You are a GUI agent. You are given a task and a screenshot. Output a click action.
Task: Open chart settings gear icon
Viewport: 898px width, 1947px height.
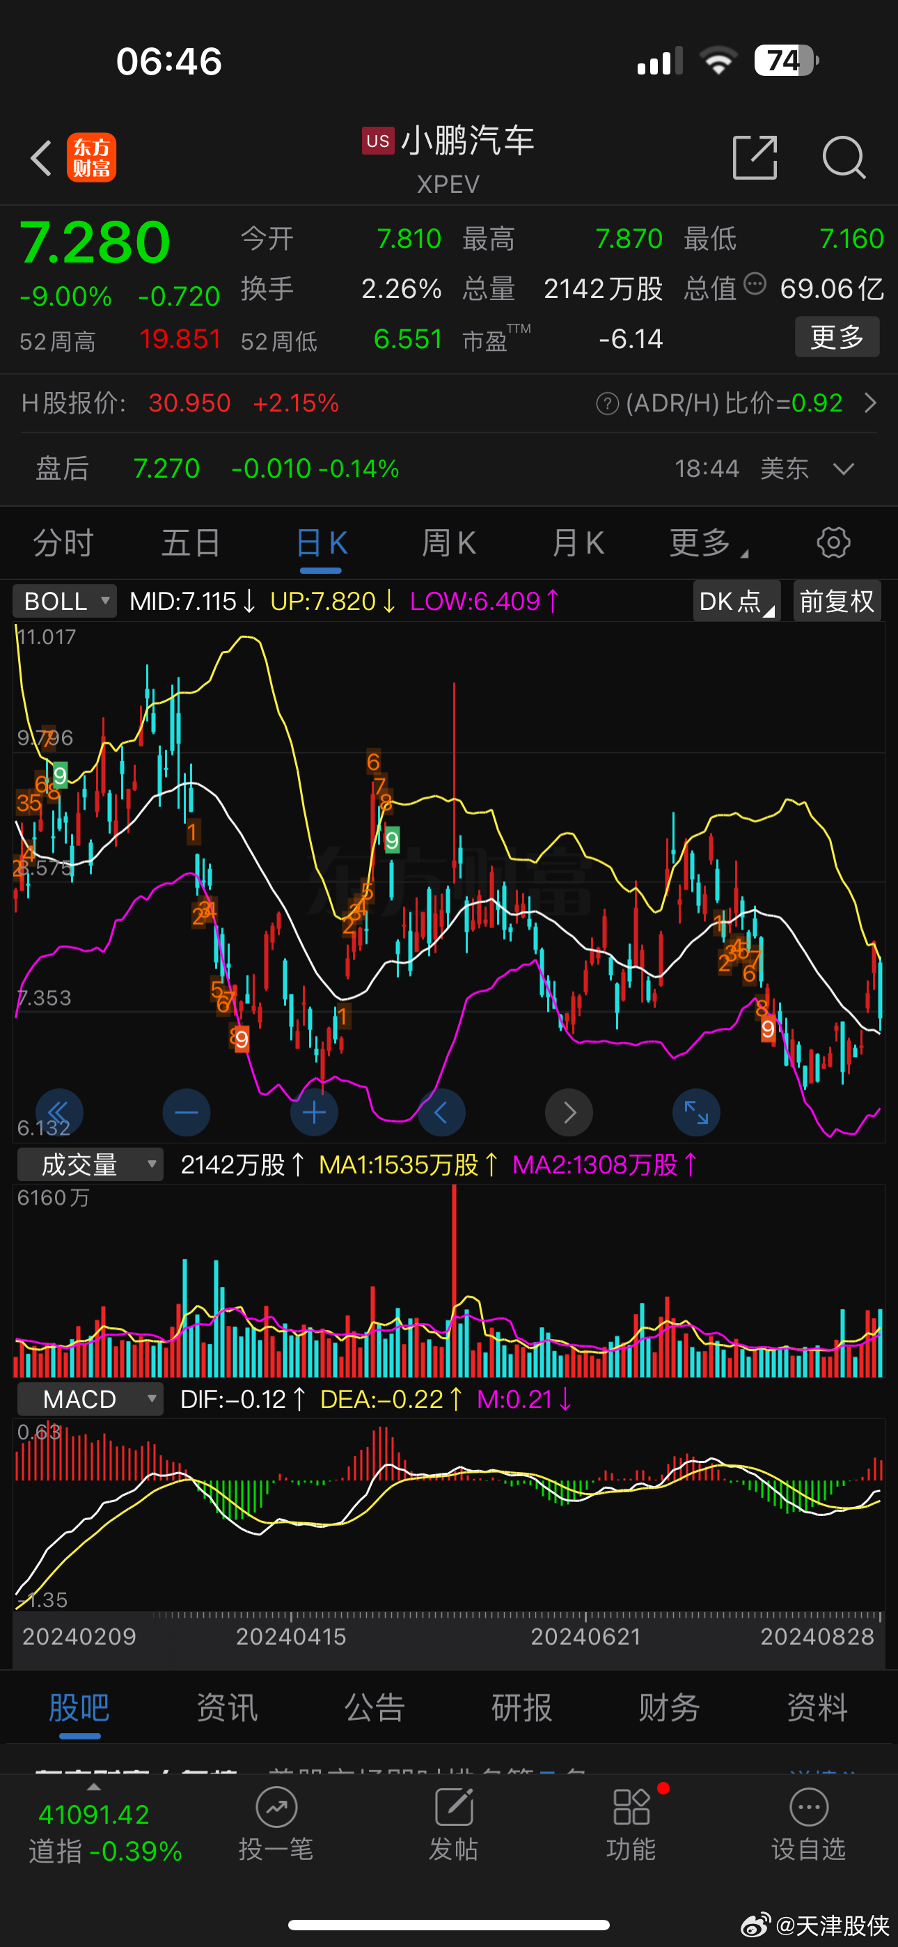(x=834, y=542)
